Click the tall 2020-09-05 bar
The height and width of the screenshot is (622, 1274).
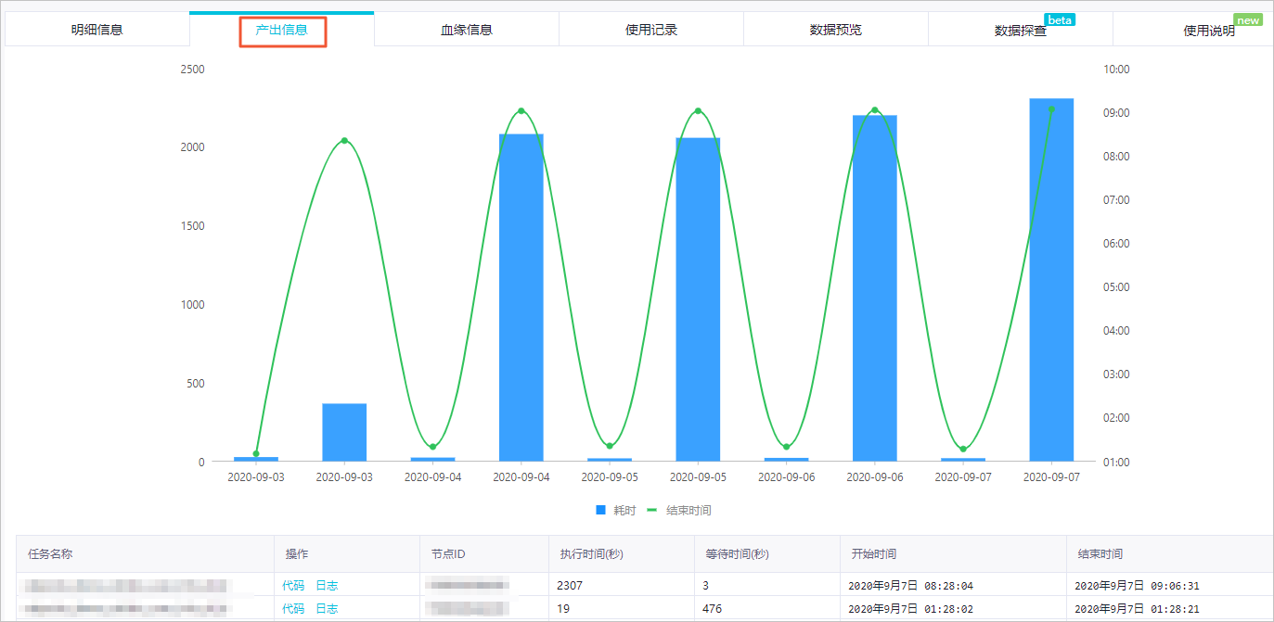(698, 299)
